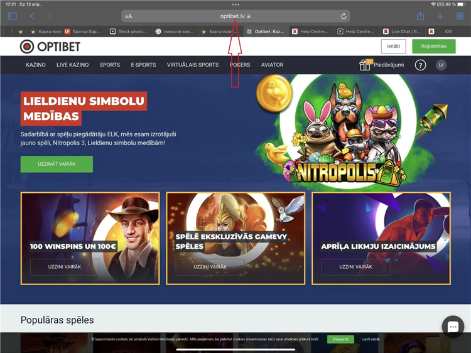
Task: Switch to the Stock photo... tab
Action: [x=130, y=31]
